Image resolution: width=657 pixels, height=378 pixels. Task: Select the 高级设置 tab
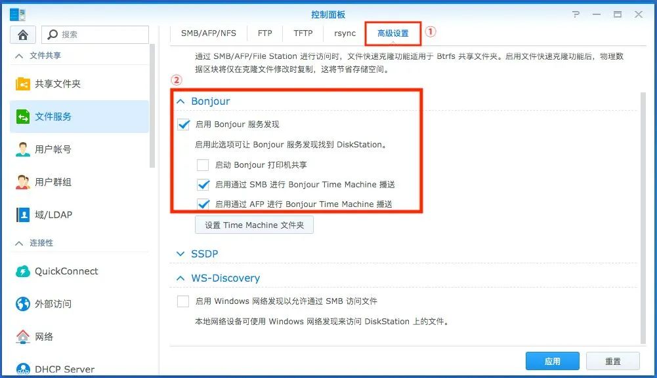coord(393,33)
